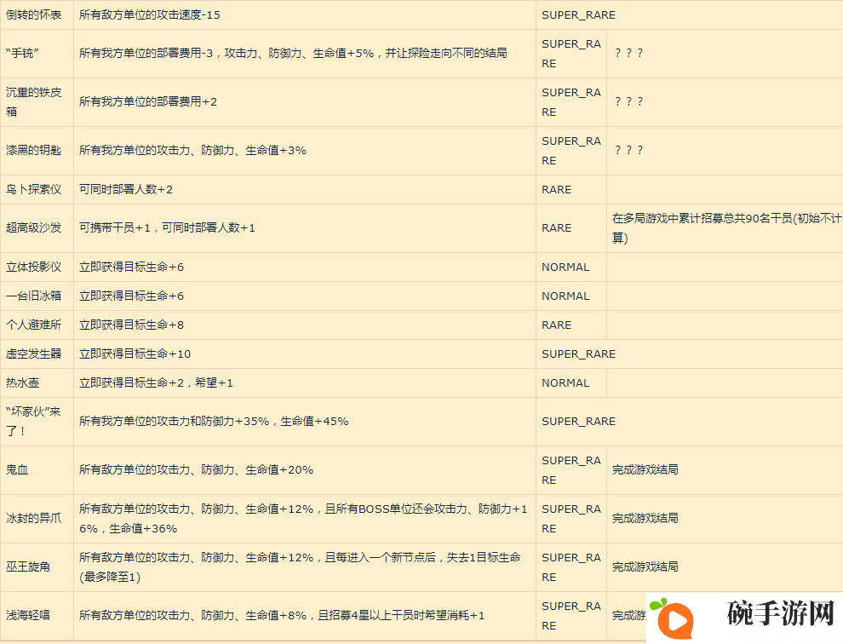This screenshot has width=843, height=644.
Task: Click RARE in the 个人避难所 row
Action: pos(556,325)
